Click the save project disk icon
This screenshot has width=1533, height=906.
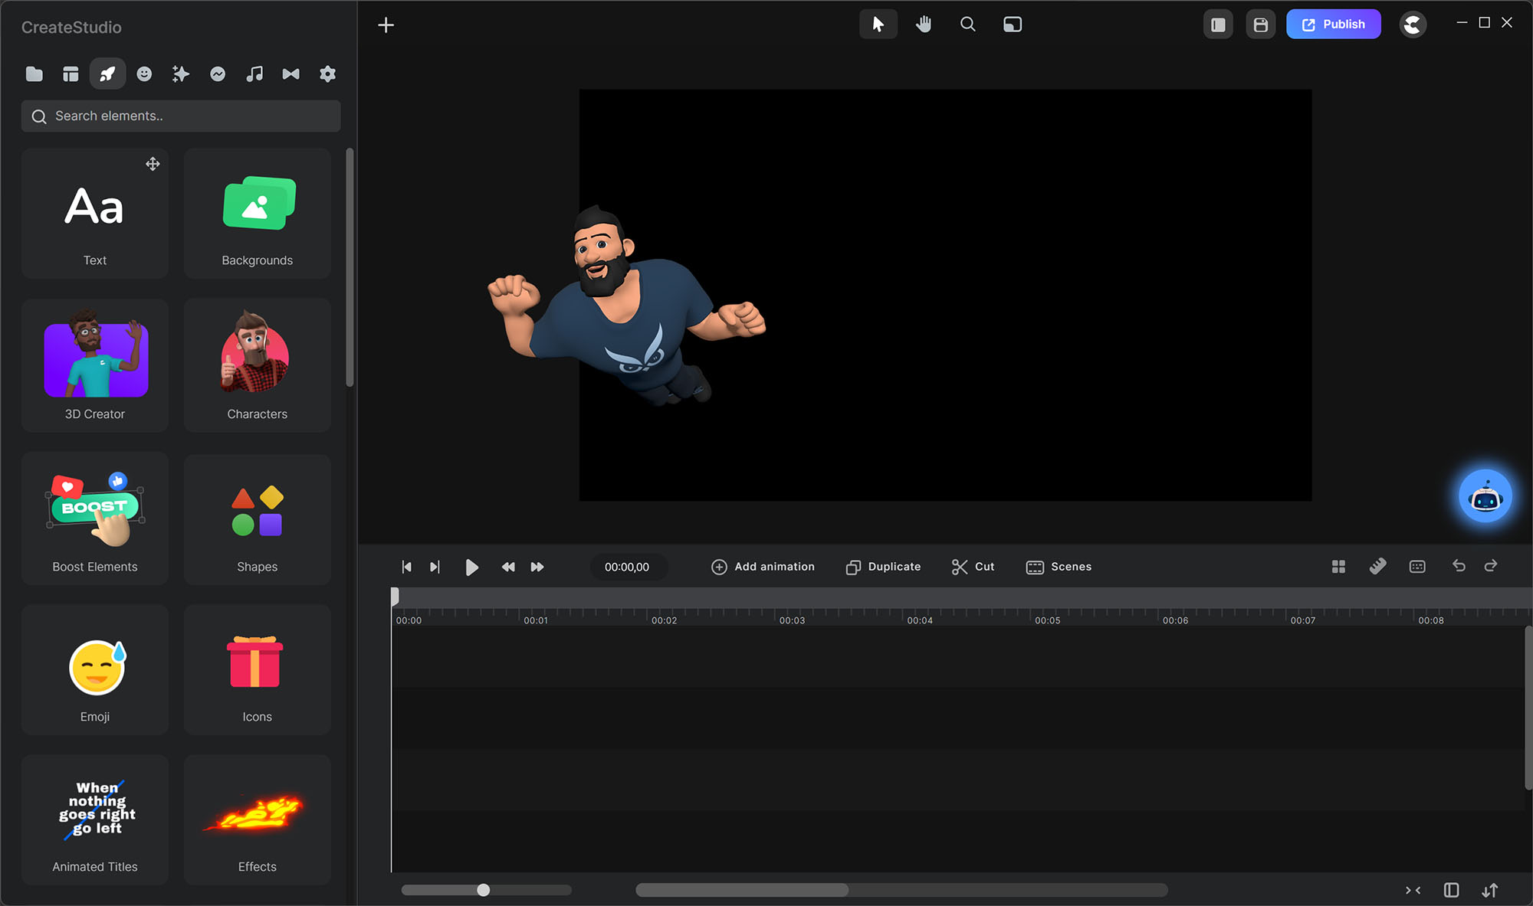pyautogui.click(x=1260, y=25)
